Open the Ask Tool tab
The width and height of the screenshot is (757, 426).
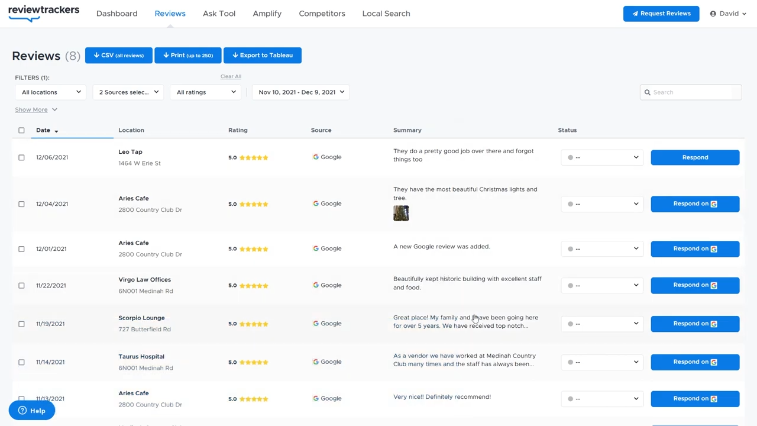[219, 14]
